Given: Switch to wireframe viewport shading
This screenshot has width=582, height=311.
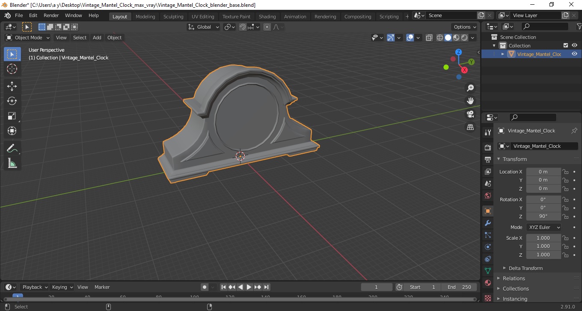Looking at the screenshot, I should (x=440, y=38).
